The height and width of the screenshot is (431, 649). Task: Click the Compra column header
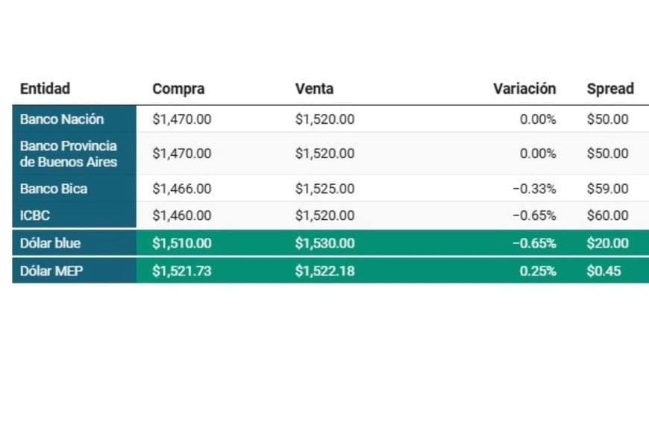click(178, 89)
